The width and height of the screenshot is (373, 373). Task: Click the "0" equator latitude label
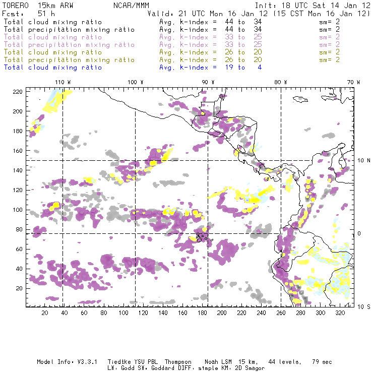tap(359, 233)
